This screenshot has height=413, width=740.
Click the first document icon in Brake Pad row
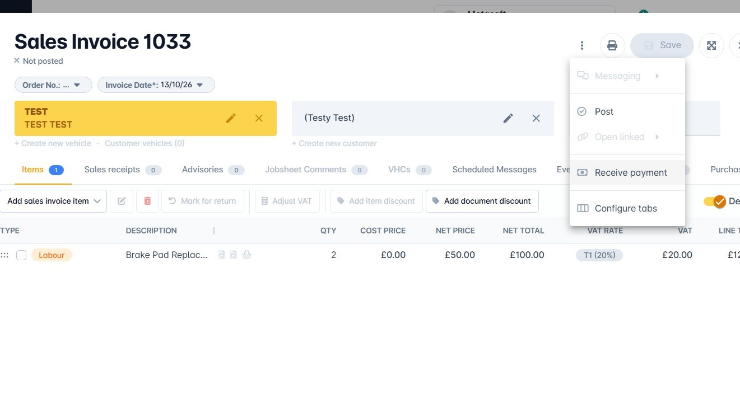click(x=222, y=255)
